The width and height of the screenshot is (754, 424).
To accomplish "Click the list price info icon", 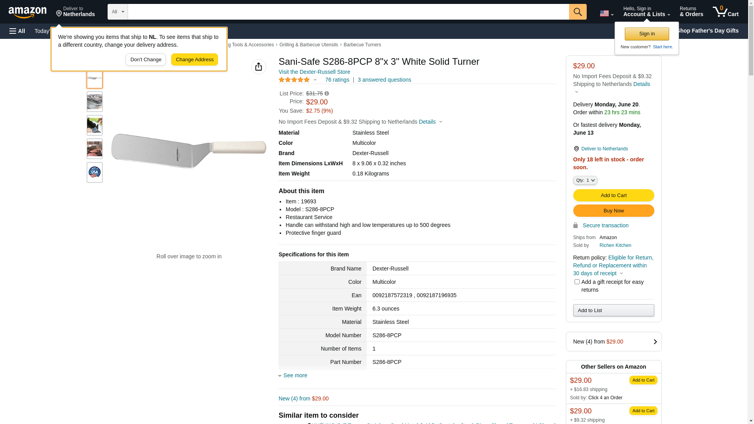I will tap(327, 93).
